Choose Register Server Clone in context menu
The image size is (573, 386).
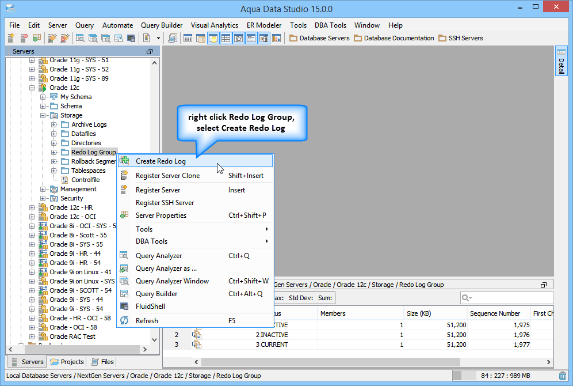(x=195, y=176)
